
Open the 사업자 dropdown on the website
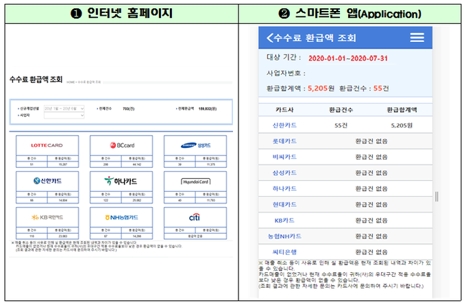pos(64,115)
